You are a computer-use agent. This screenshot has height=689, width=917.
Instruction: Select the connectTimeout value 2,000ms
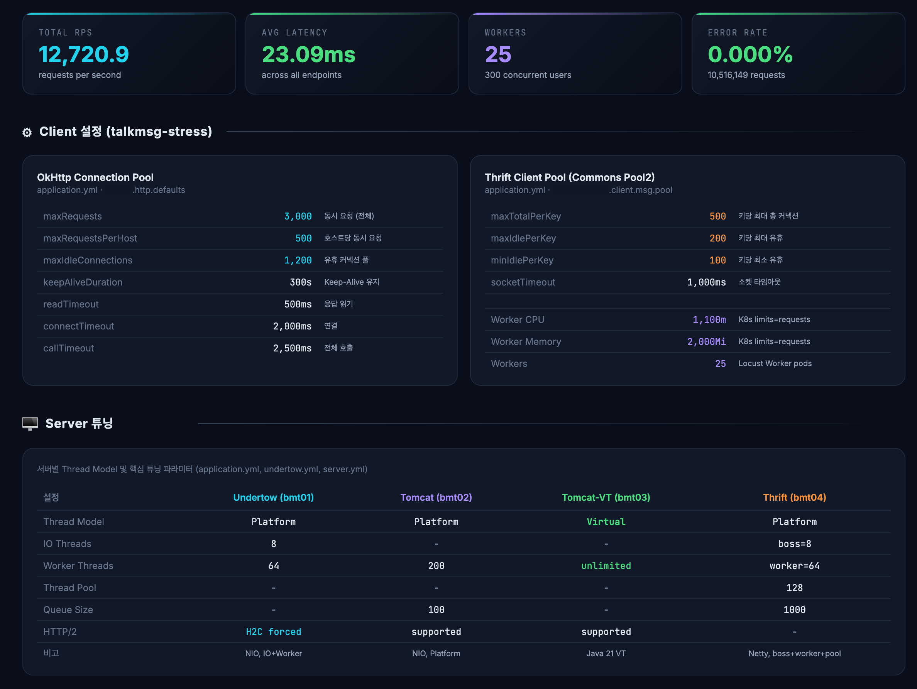tap(292, 326)
